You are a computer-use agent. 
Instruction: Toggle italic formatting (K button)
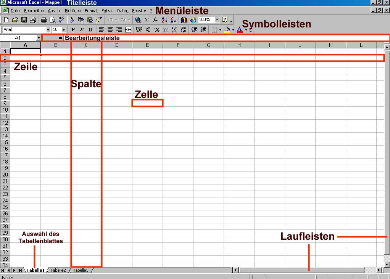pyautogui.click(x=82, y=30)
